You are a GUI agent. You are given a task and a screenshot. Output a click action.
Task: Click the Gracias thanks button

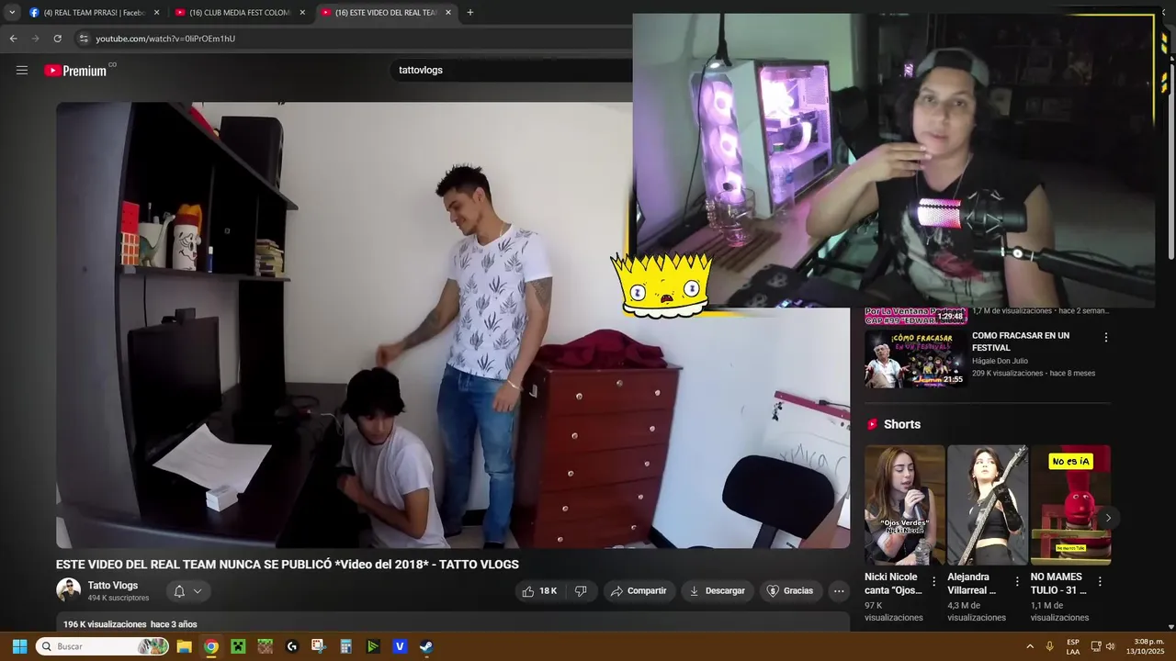[790, 591]
